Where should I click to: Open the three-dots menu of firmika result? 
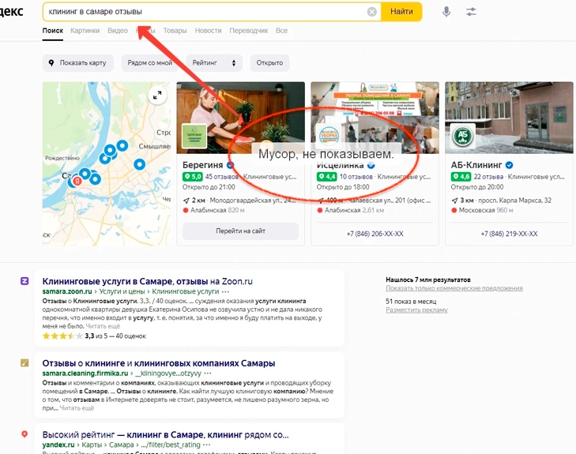[208, 373]
